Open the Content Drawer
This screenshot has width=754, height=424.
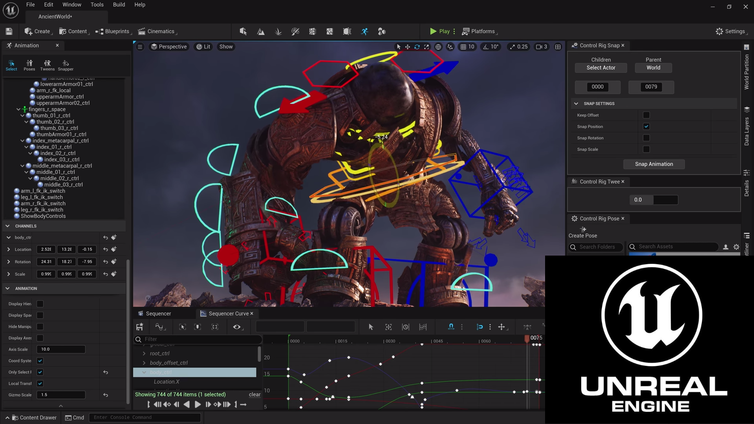coord(34,418)
